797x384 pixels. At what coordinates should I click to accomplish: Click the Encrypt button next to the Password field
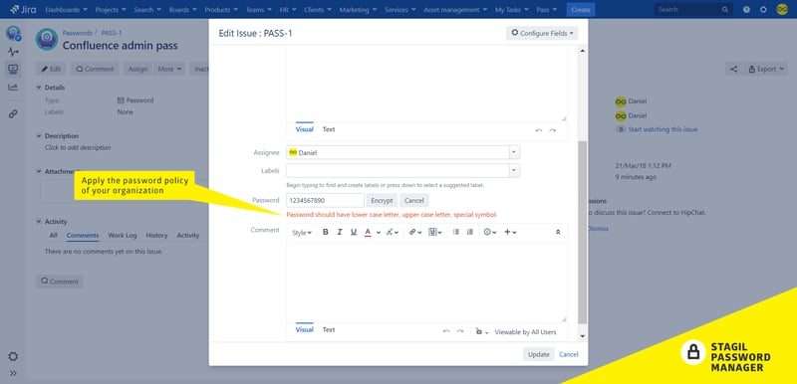coord(382,200)
